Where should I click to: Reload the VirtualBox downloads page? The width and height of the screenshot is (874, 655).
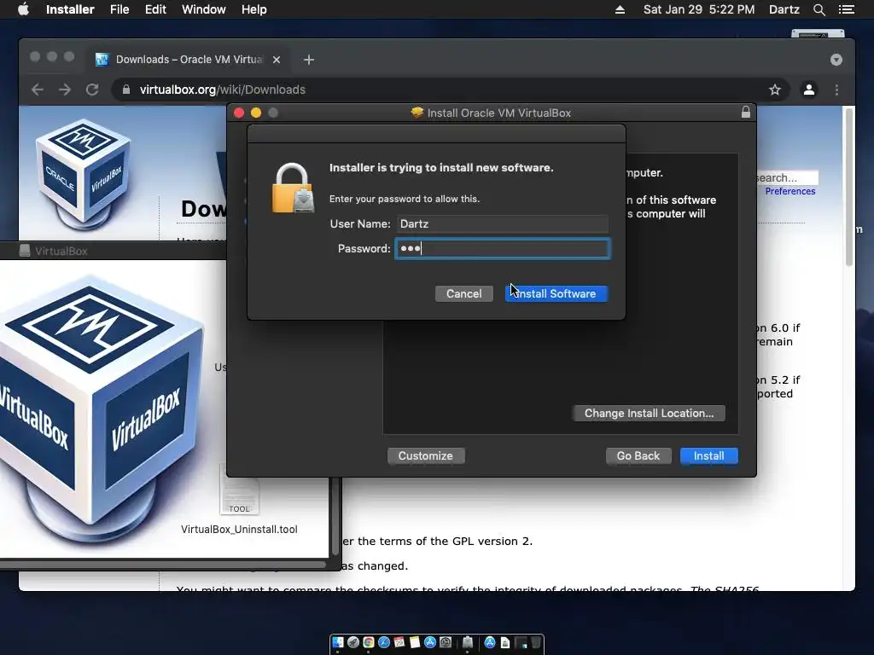click(92, 90)
